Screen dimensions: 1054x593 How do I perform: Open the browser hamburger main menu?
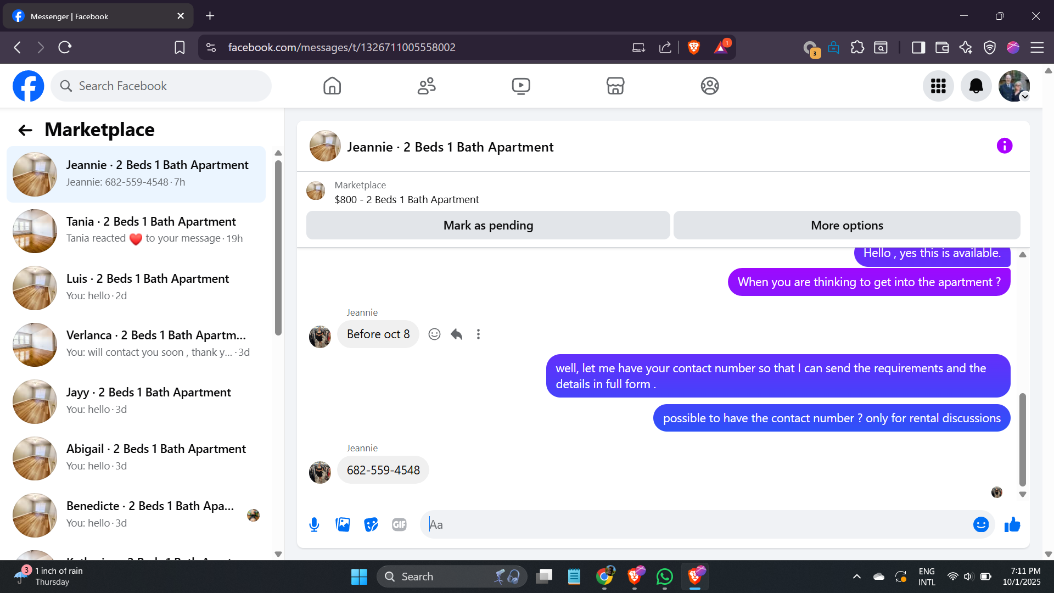pos(1037,47)
